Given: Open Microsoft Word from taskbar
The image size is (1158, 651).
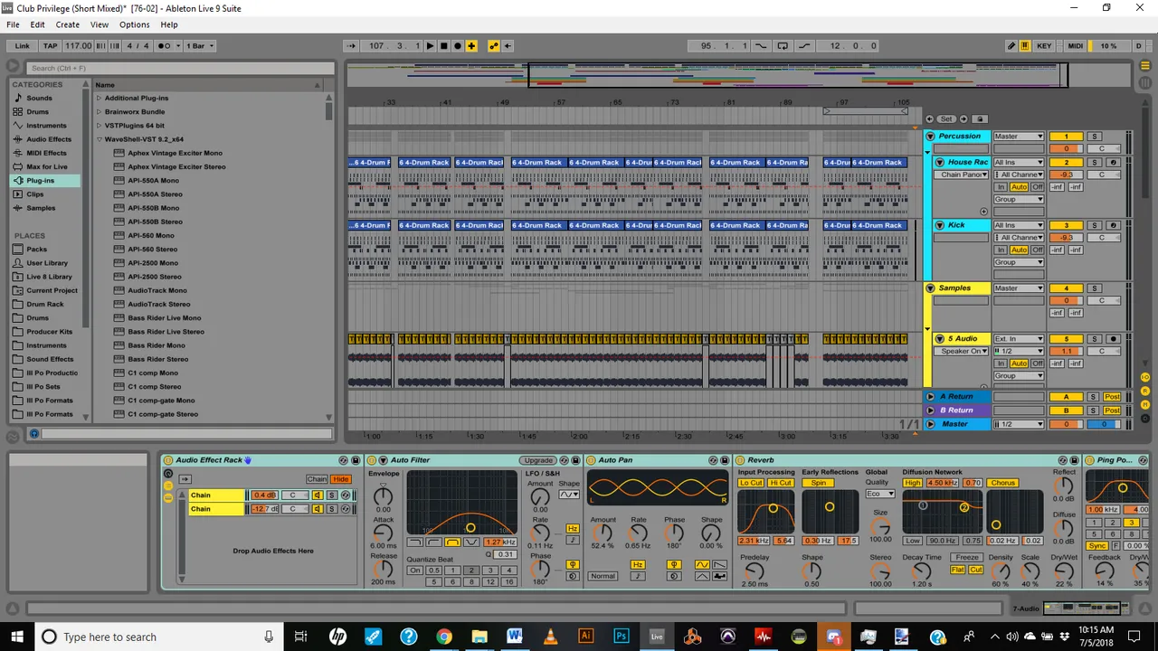Looking at the screenshot, I should [x=515, y=637].
